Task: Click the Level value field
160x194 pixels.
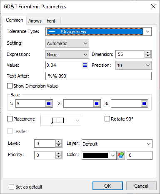Action: (x=45, y=144)
